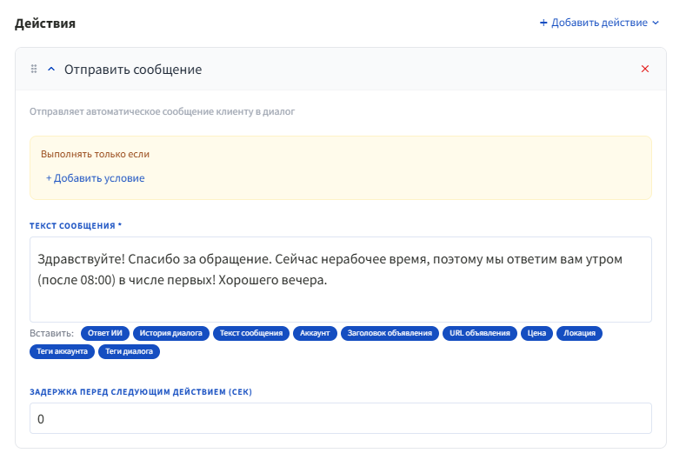Collapse the Отправить сообщение action
The width and height of the screenshot is (686, 453).
coord(51,69)
